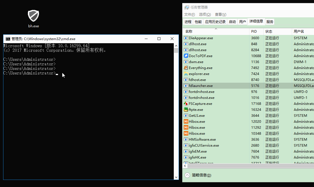Image resolution: width=314 pixels, height=187 pixels.
Task: Click the Everything.exe process icon
Action: tap(186, 68)
